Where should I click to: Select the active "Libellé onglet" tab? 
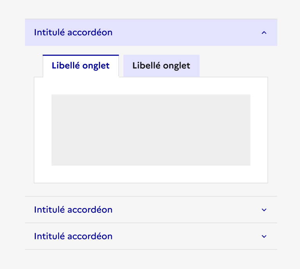coord(80,66)
